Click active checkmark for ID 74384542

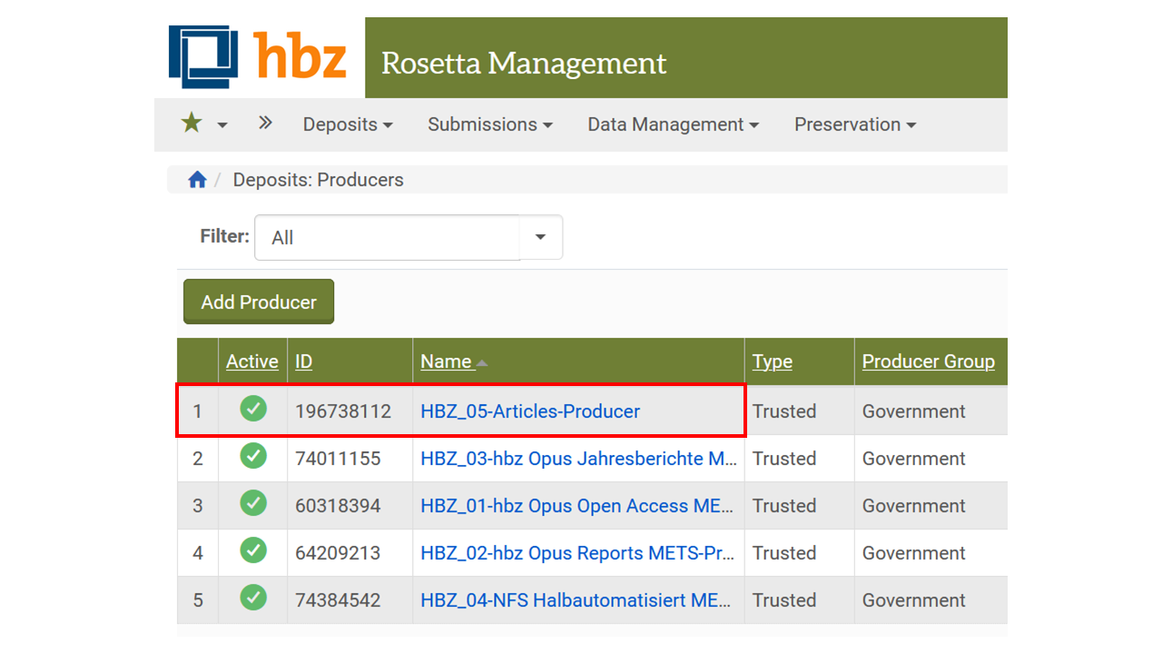point(253,598)
